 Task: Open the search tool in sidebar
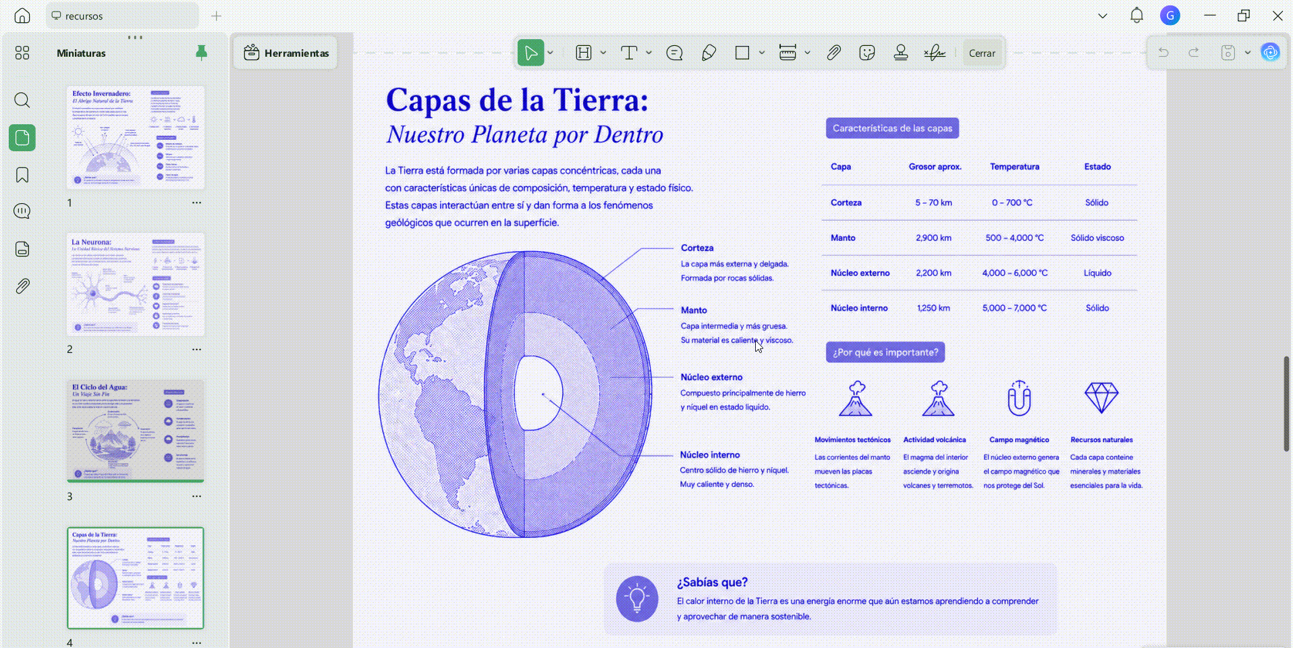22,101
